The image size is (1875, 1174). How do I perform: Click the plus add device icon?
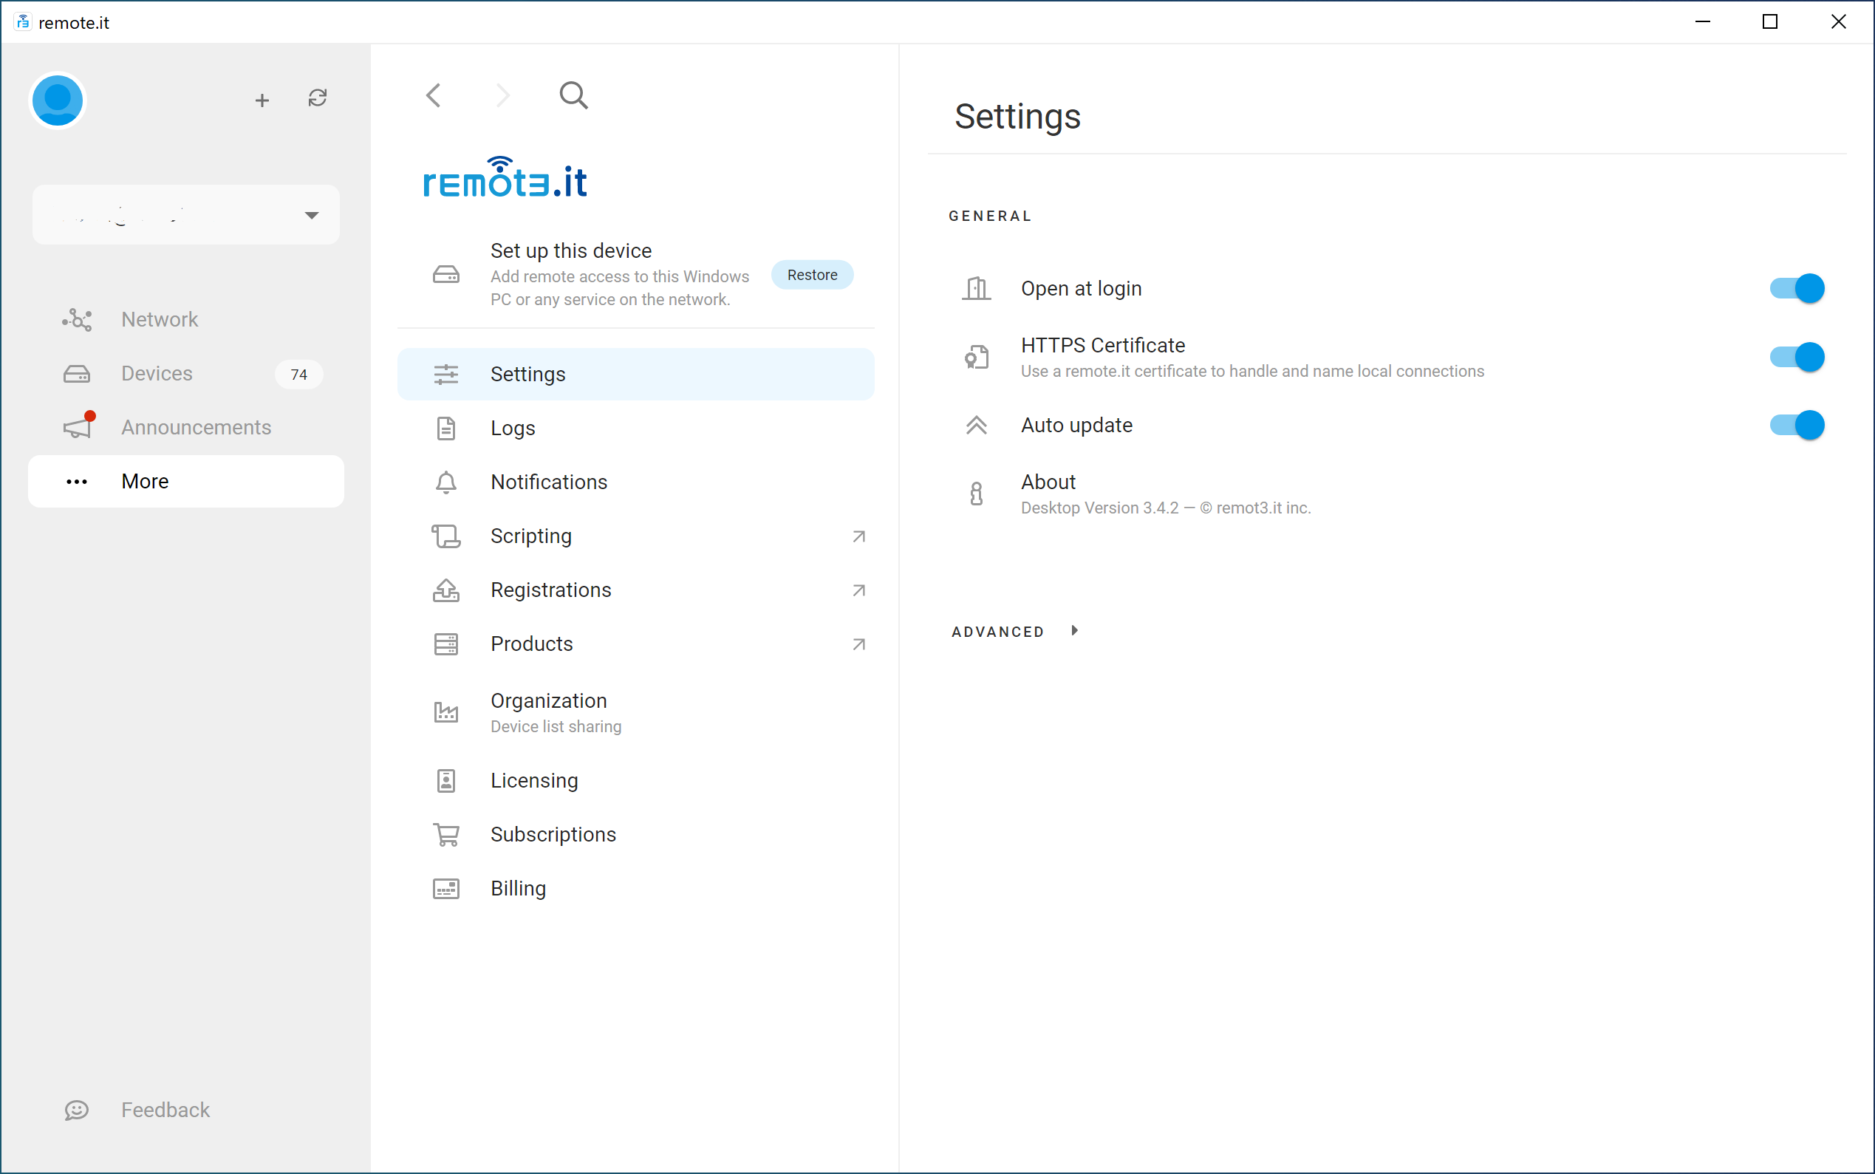click(x=262, y=100)
